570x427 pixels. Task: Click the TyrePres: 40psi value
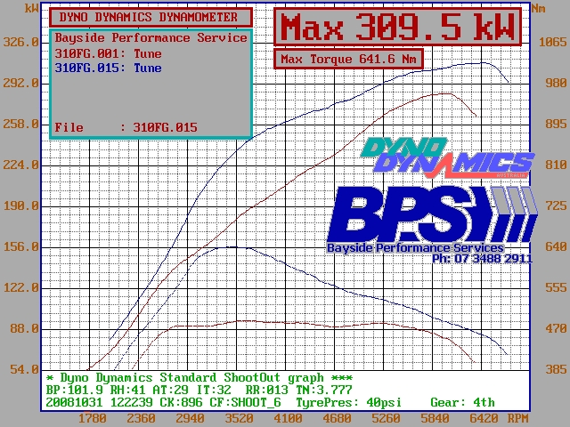pos(348,402)
